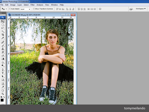The image size is (149, 112).
Task: Open Adobe Bridge from the options bar
Action: tap(131, 9)
